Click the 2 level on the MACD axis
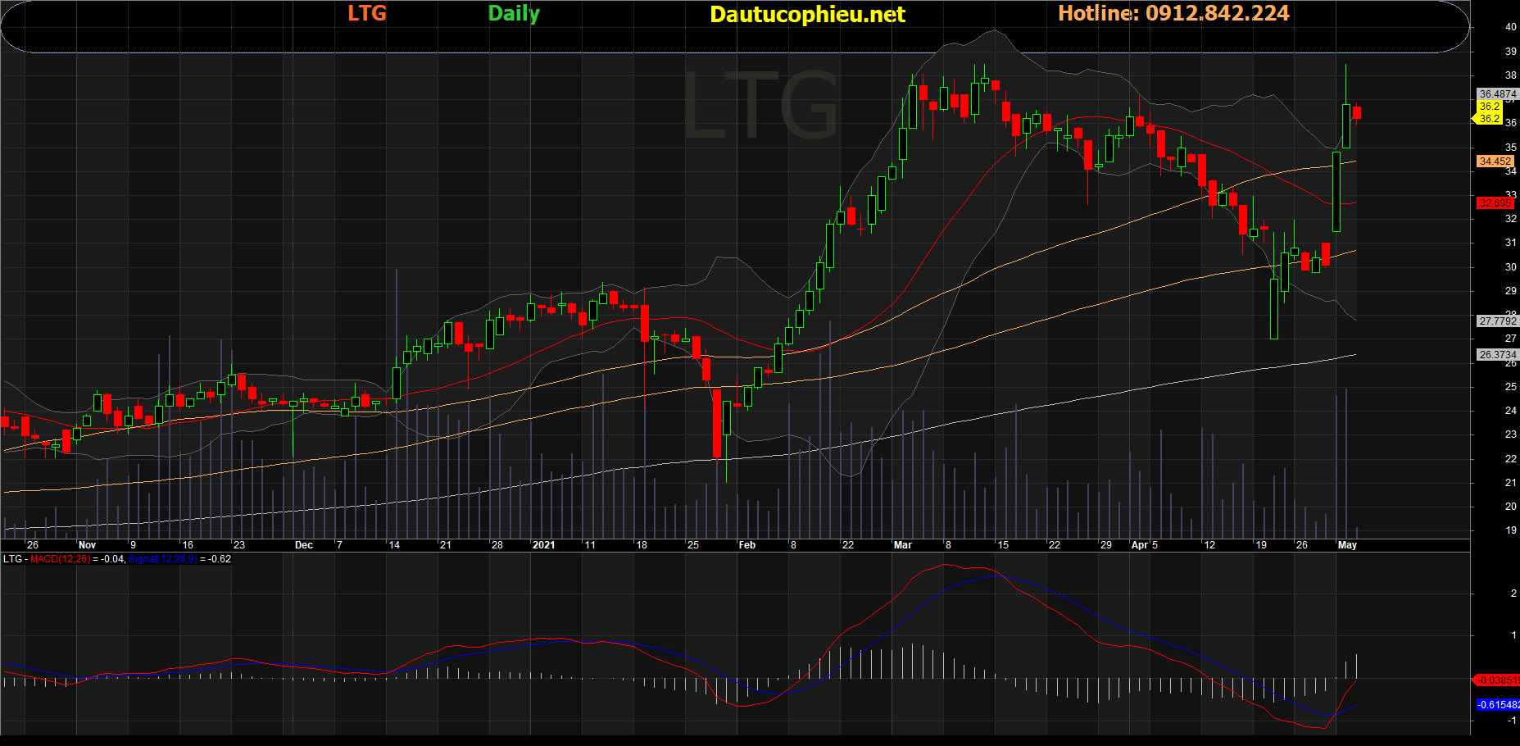The image size is (1520, 746). coord(1513,594)
